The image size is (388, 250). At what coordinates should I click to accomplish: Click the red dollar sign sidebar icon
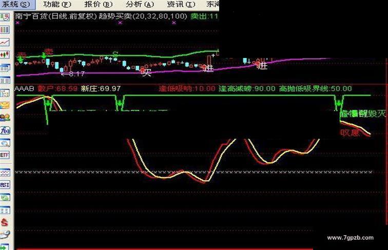pos(5,222)
